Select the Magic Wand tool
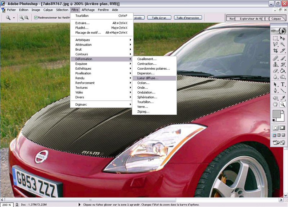The width and height of the screenshot is (288, 207). pos(283,44)
